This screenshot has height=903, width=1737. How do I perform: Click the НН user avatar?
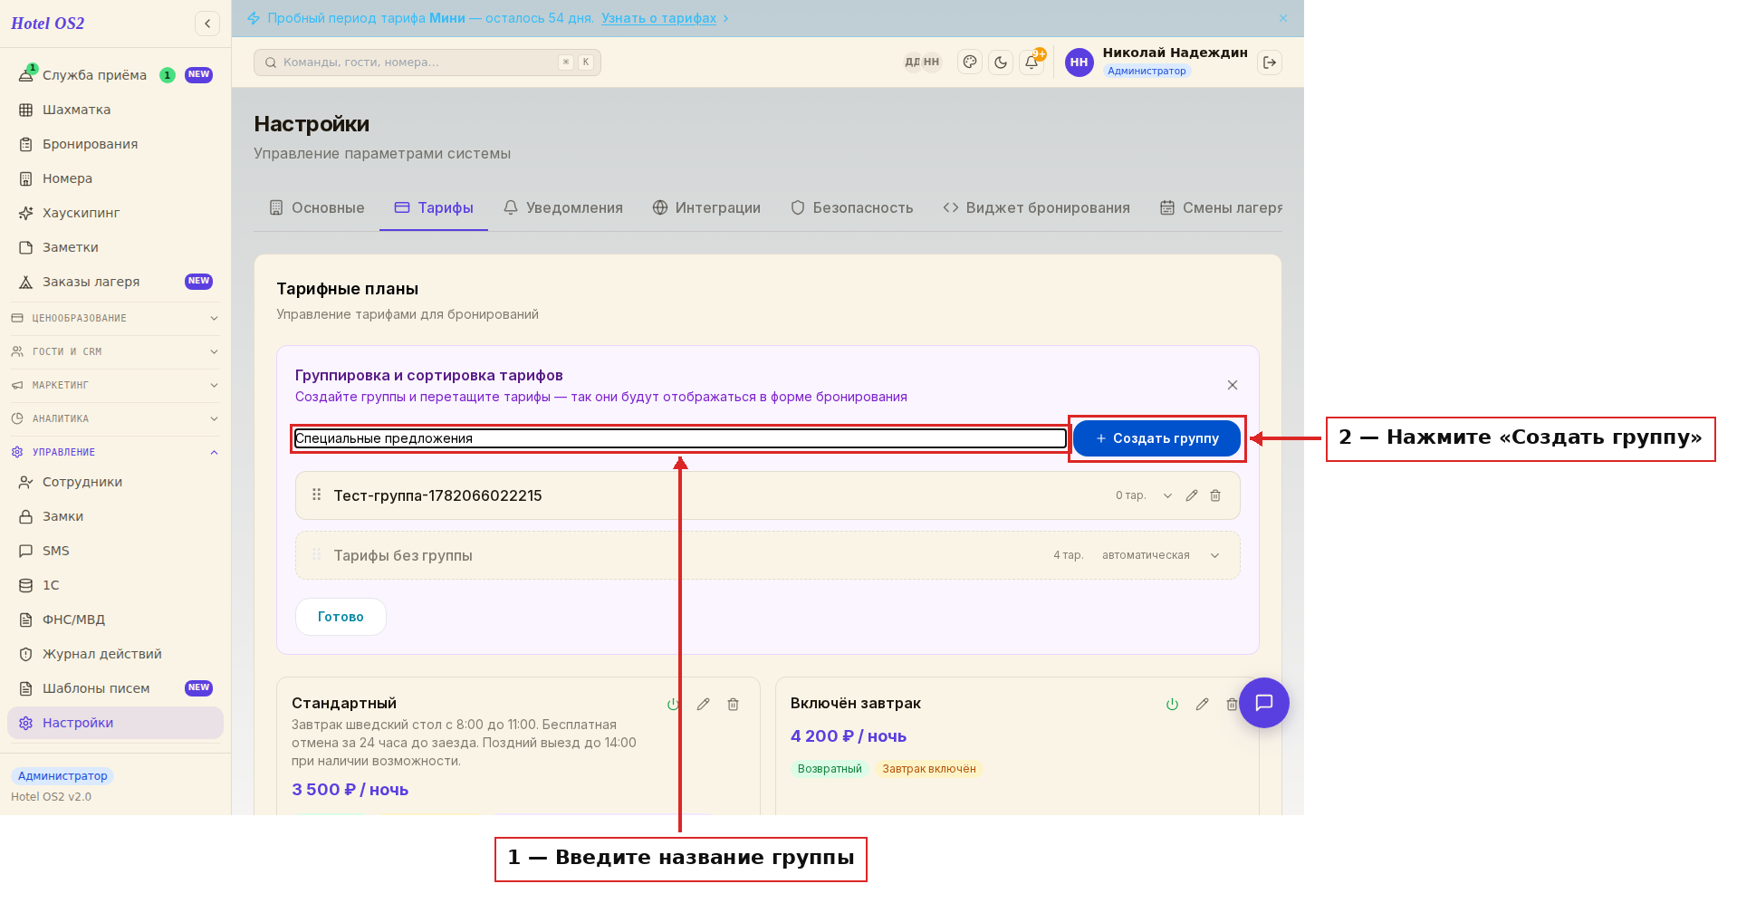[1079, 62]
